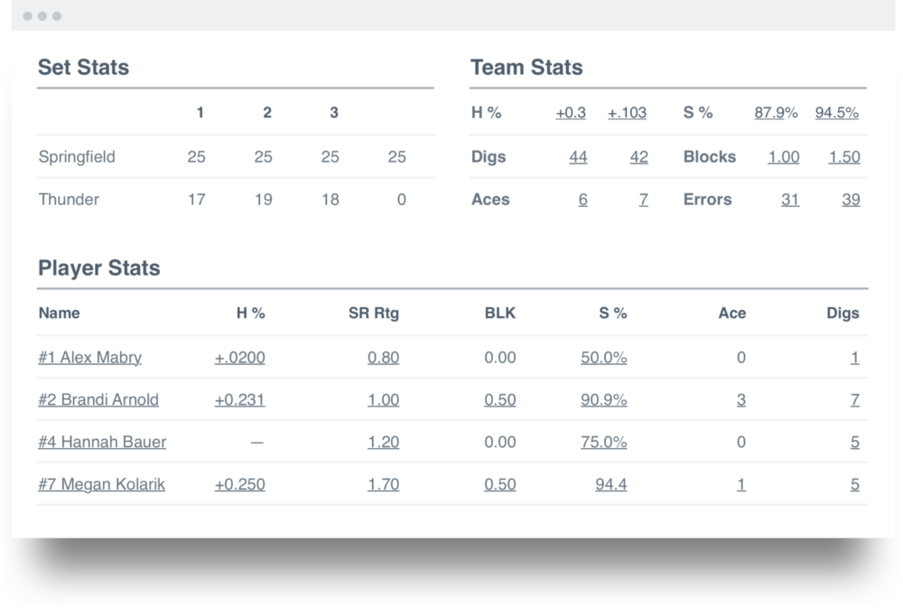903x608 pixels.
Task: View Hannah Bauer's 5 digs detail
Action: 855,442
